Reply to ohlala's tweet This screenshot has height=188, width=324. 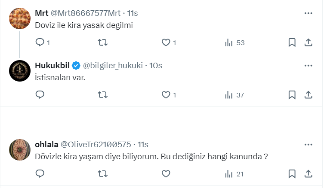(40, 174)
